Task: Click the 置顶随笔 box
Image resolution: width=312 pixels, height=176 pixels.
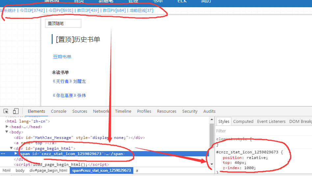Action: 63,23
